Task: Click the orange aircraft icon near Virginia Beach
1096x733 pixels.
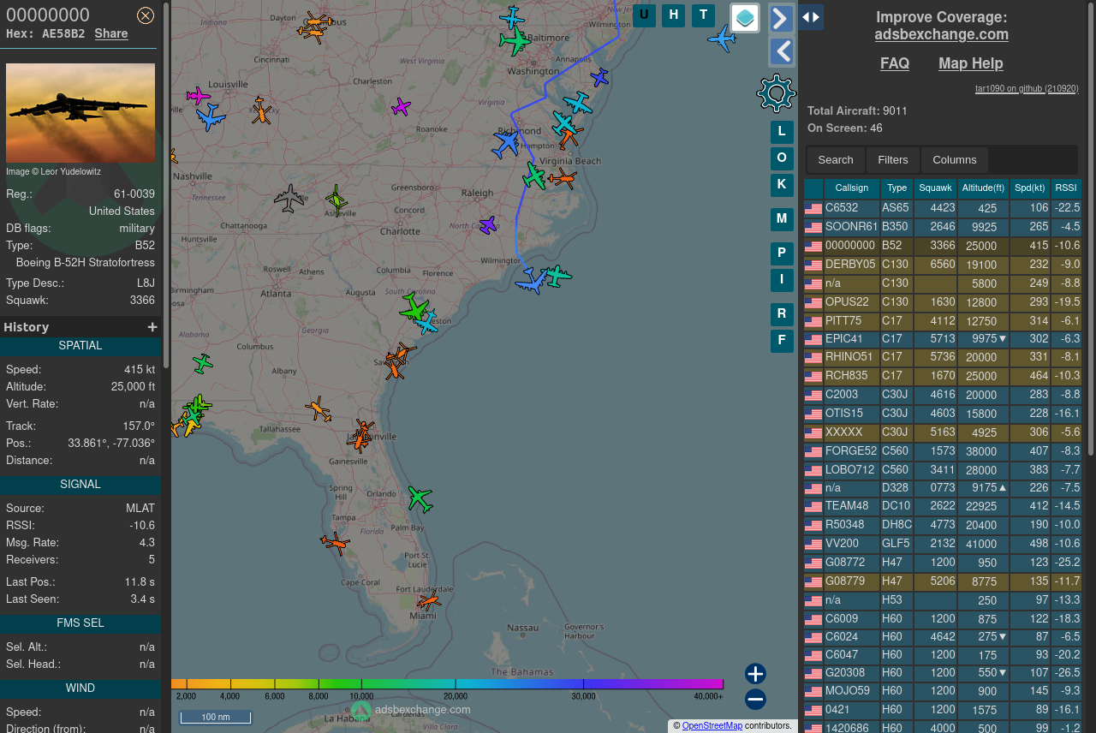Action: click(x=563, y=178)
